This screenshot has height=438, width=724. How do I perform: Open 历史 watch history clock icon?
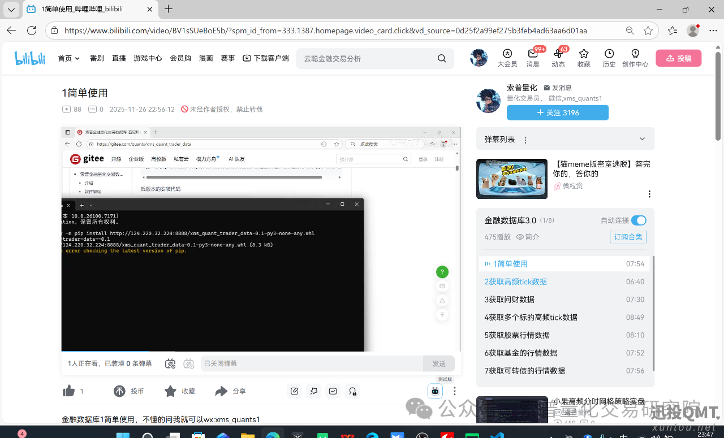(x=609, y=58)
